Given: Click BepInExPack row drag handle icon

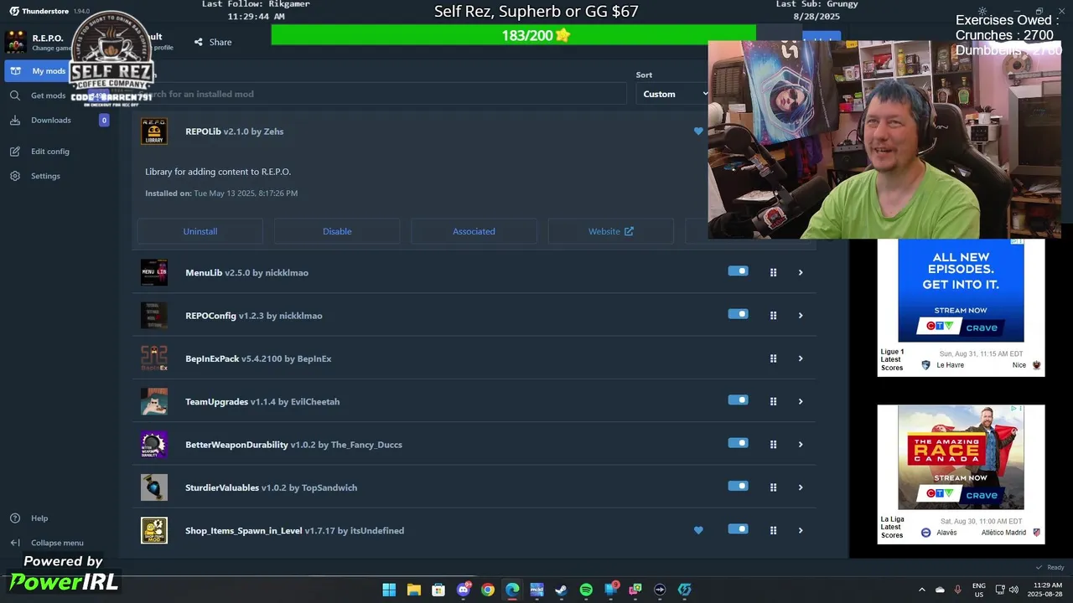Looking at the screenshot, I should coord(773,358).
